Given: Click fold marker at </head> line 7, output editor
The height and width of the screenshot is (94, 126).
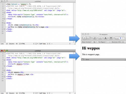Looking at the screenshot, I should pos(5,66).
